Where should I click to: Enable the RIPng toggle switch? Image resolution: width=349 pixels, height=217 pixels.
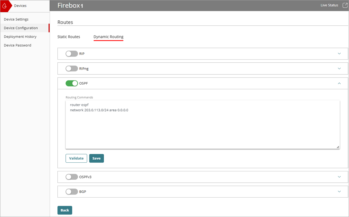(72, 68)
